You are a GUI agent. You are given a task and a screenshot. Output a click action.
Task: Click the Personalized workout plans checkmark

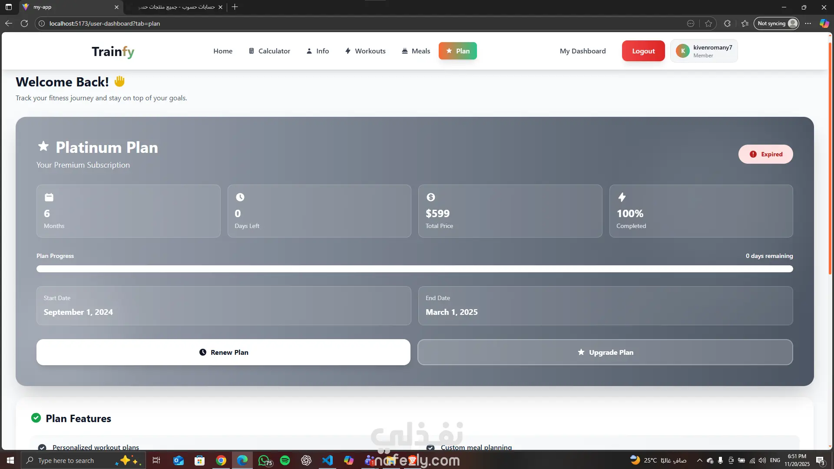[42, 447]
